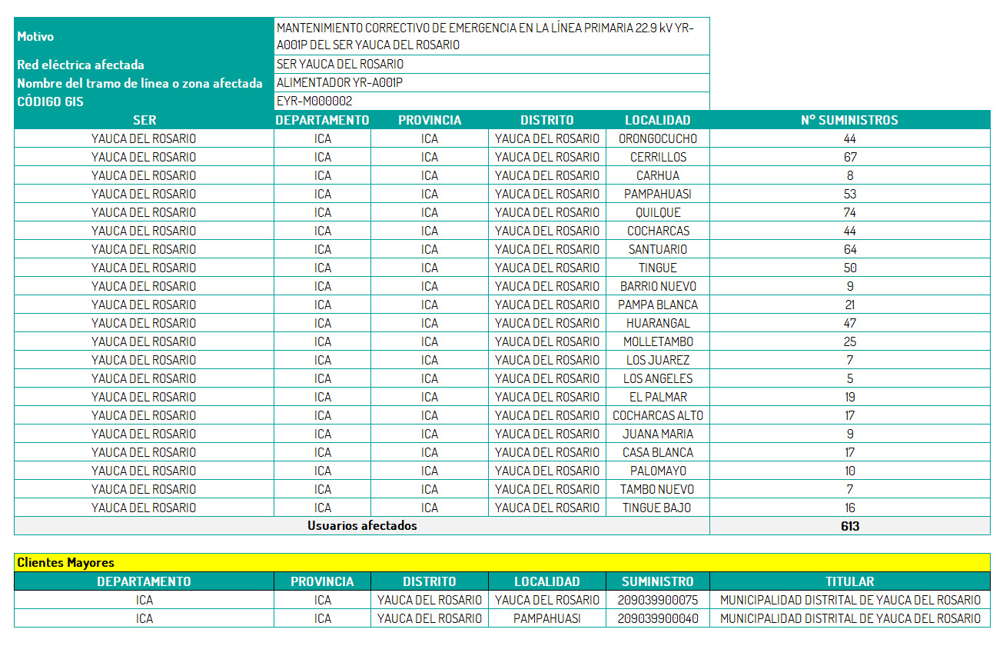Screen dimensions: 1003x646
Task: Click the first table's 'DISTRITO' column header
Action: click(546, 120)
